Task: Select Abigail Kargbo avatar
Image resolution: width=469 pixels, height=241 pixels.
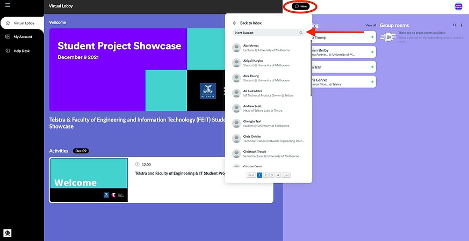Action: coord(236,63)
